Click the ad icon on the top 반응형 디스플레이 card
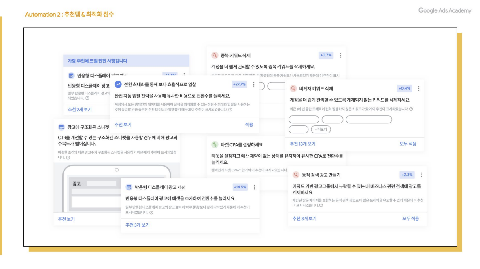 click(x=71, y=76)
